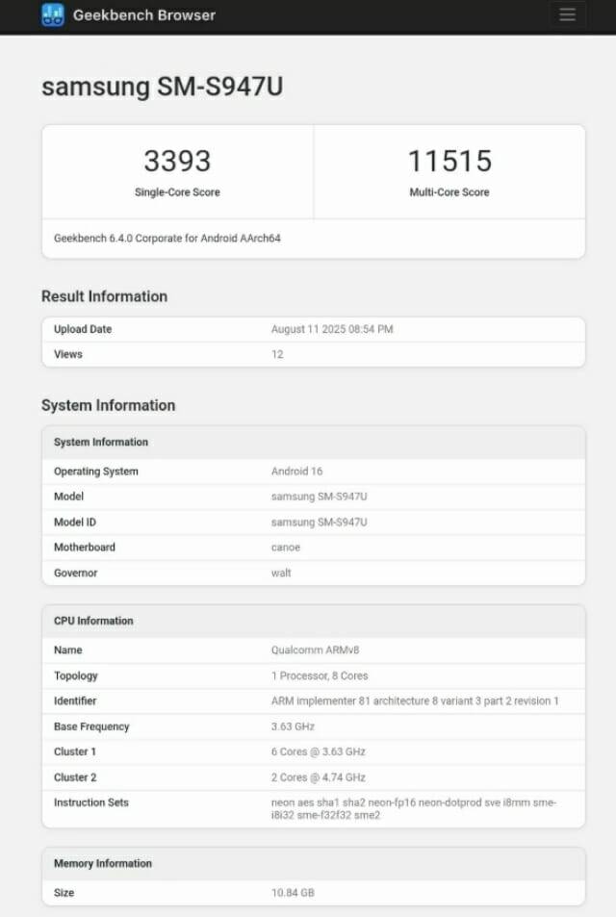Screen dimensions: 616x917
Task: Click the Cluster 2 row label
Action: (75, 777)
